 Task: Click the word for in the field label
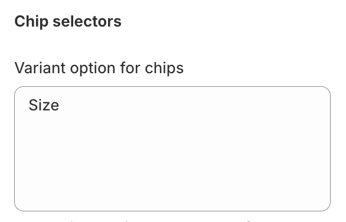130,68
